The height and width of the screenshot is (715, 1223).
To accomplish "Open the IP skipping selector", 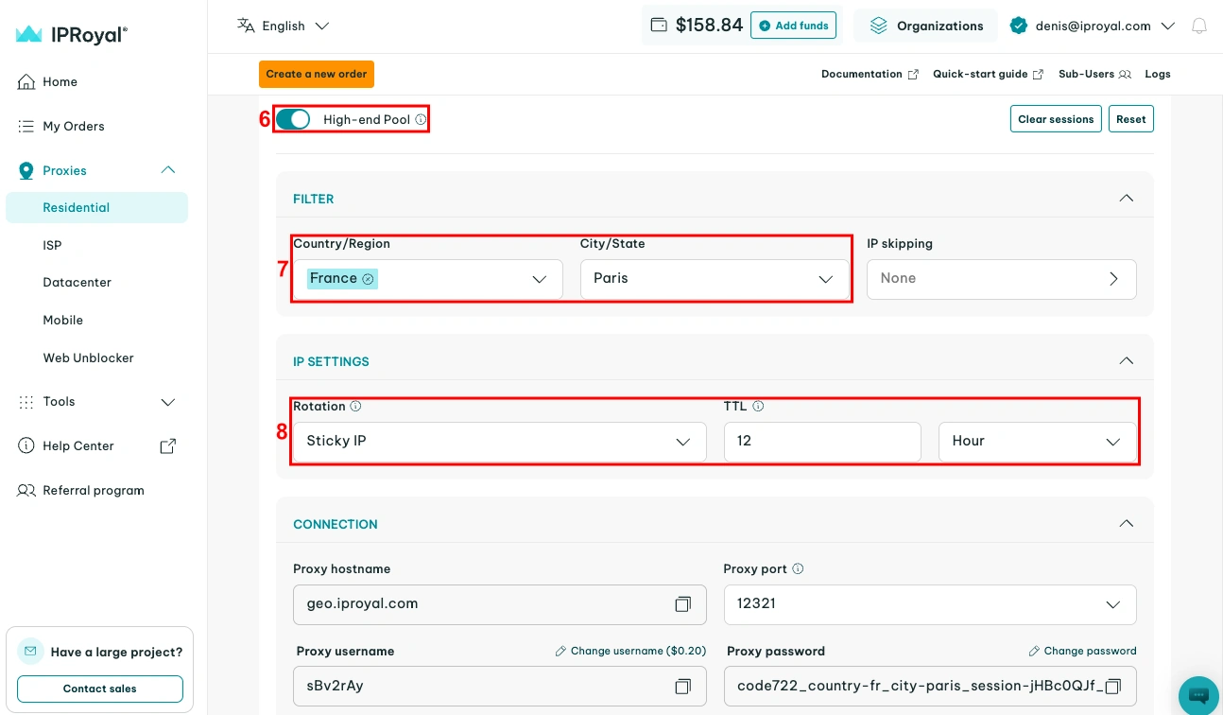I will pyautogui.click(x=1002, y=279).
